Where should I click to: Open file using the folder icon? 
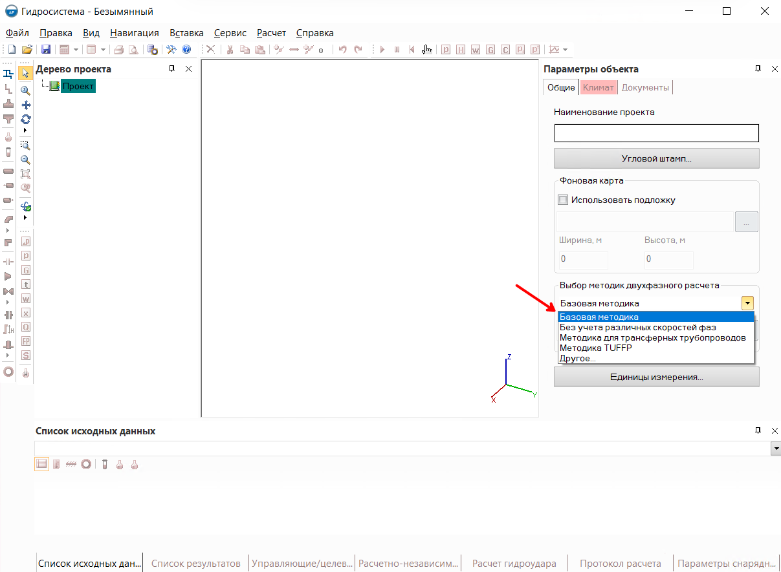pos(27,49)
